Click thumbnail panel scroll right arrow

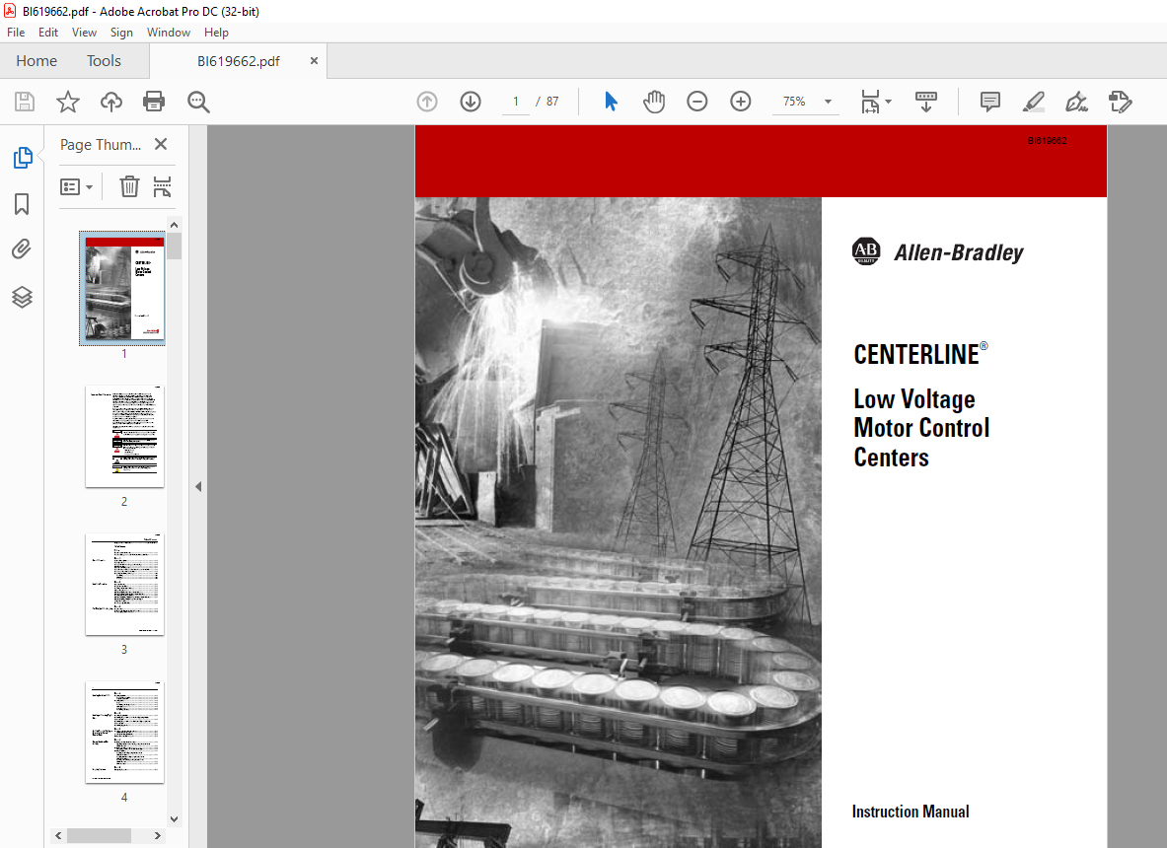[x=158, y=835]
